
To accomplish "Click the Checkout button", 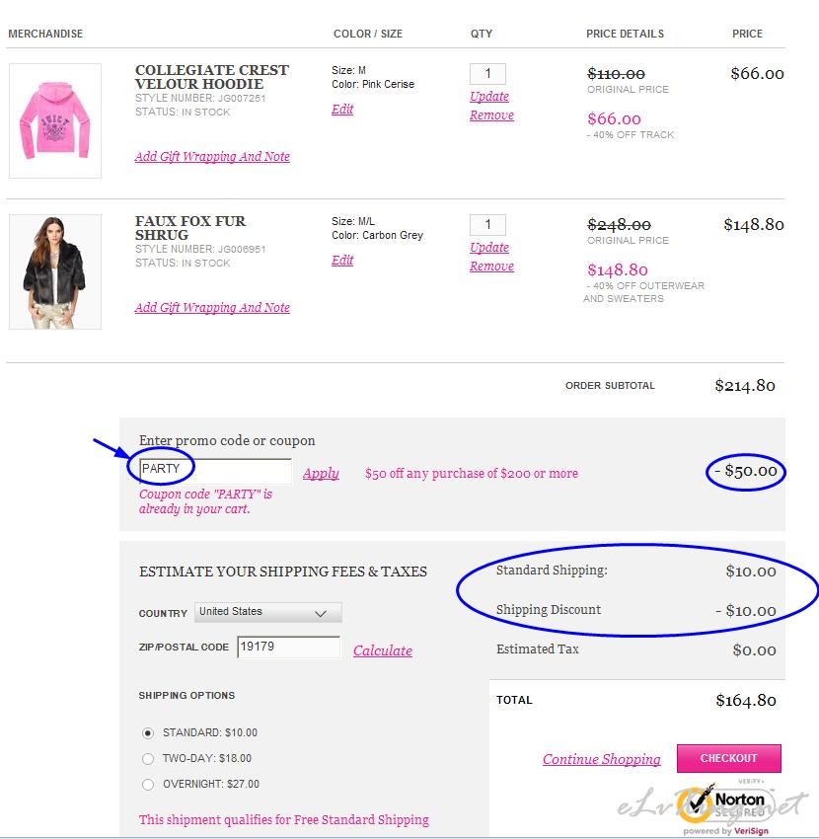I will pos(728,758).
